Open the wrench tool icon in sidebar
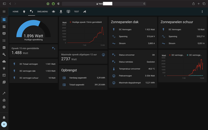Screen dimensions: 208x130 pyautogui.click(x=4, y=54)
